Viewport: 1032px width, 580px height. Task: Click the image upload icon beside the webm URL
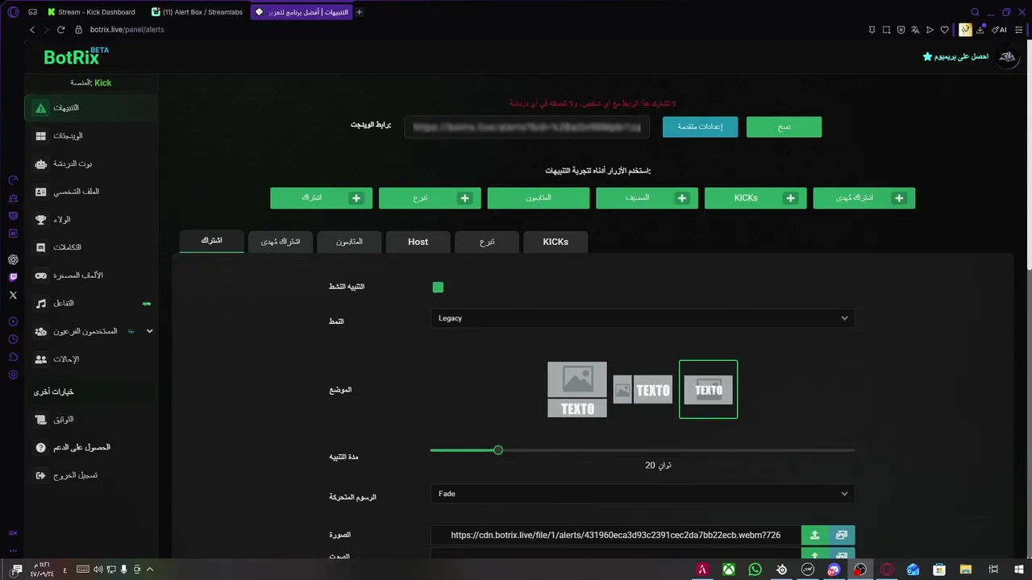[814, 535]
